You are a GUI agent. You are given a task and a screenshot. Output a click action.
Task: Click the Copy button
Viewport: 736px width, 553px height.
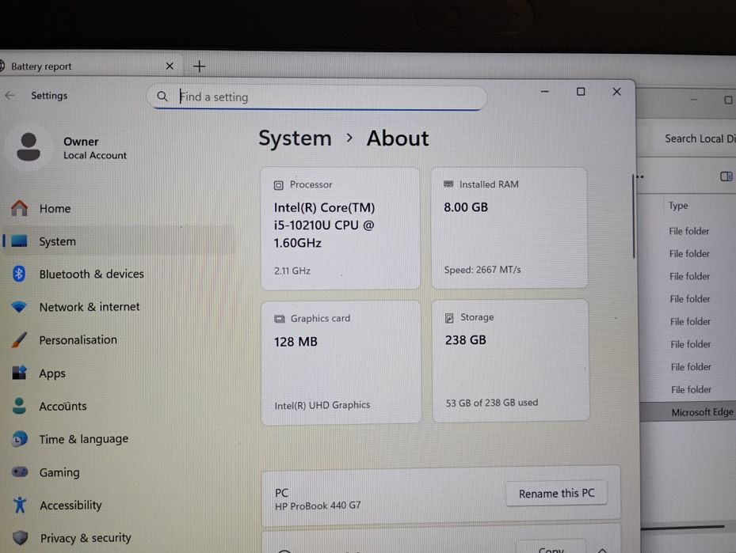551,548
